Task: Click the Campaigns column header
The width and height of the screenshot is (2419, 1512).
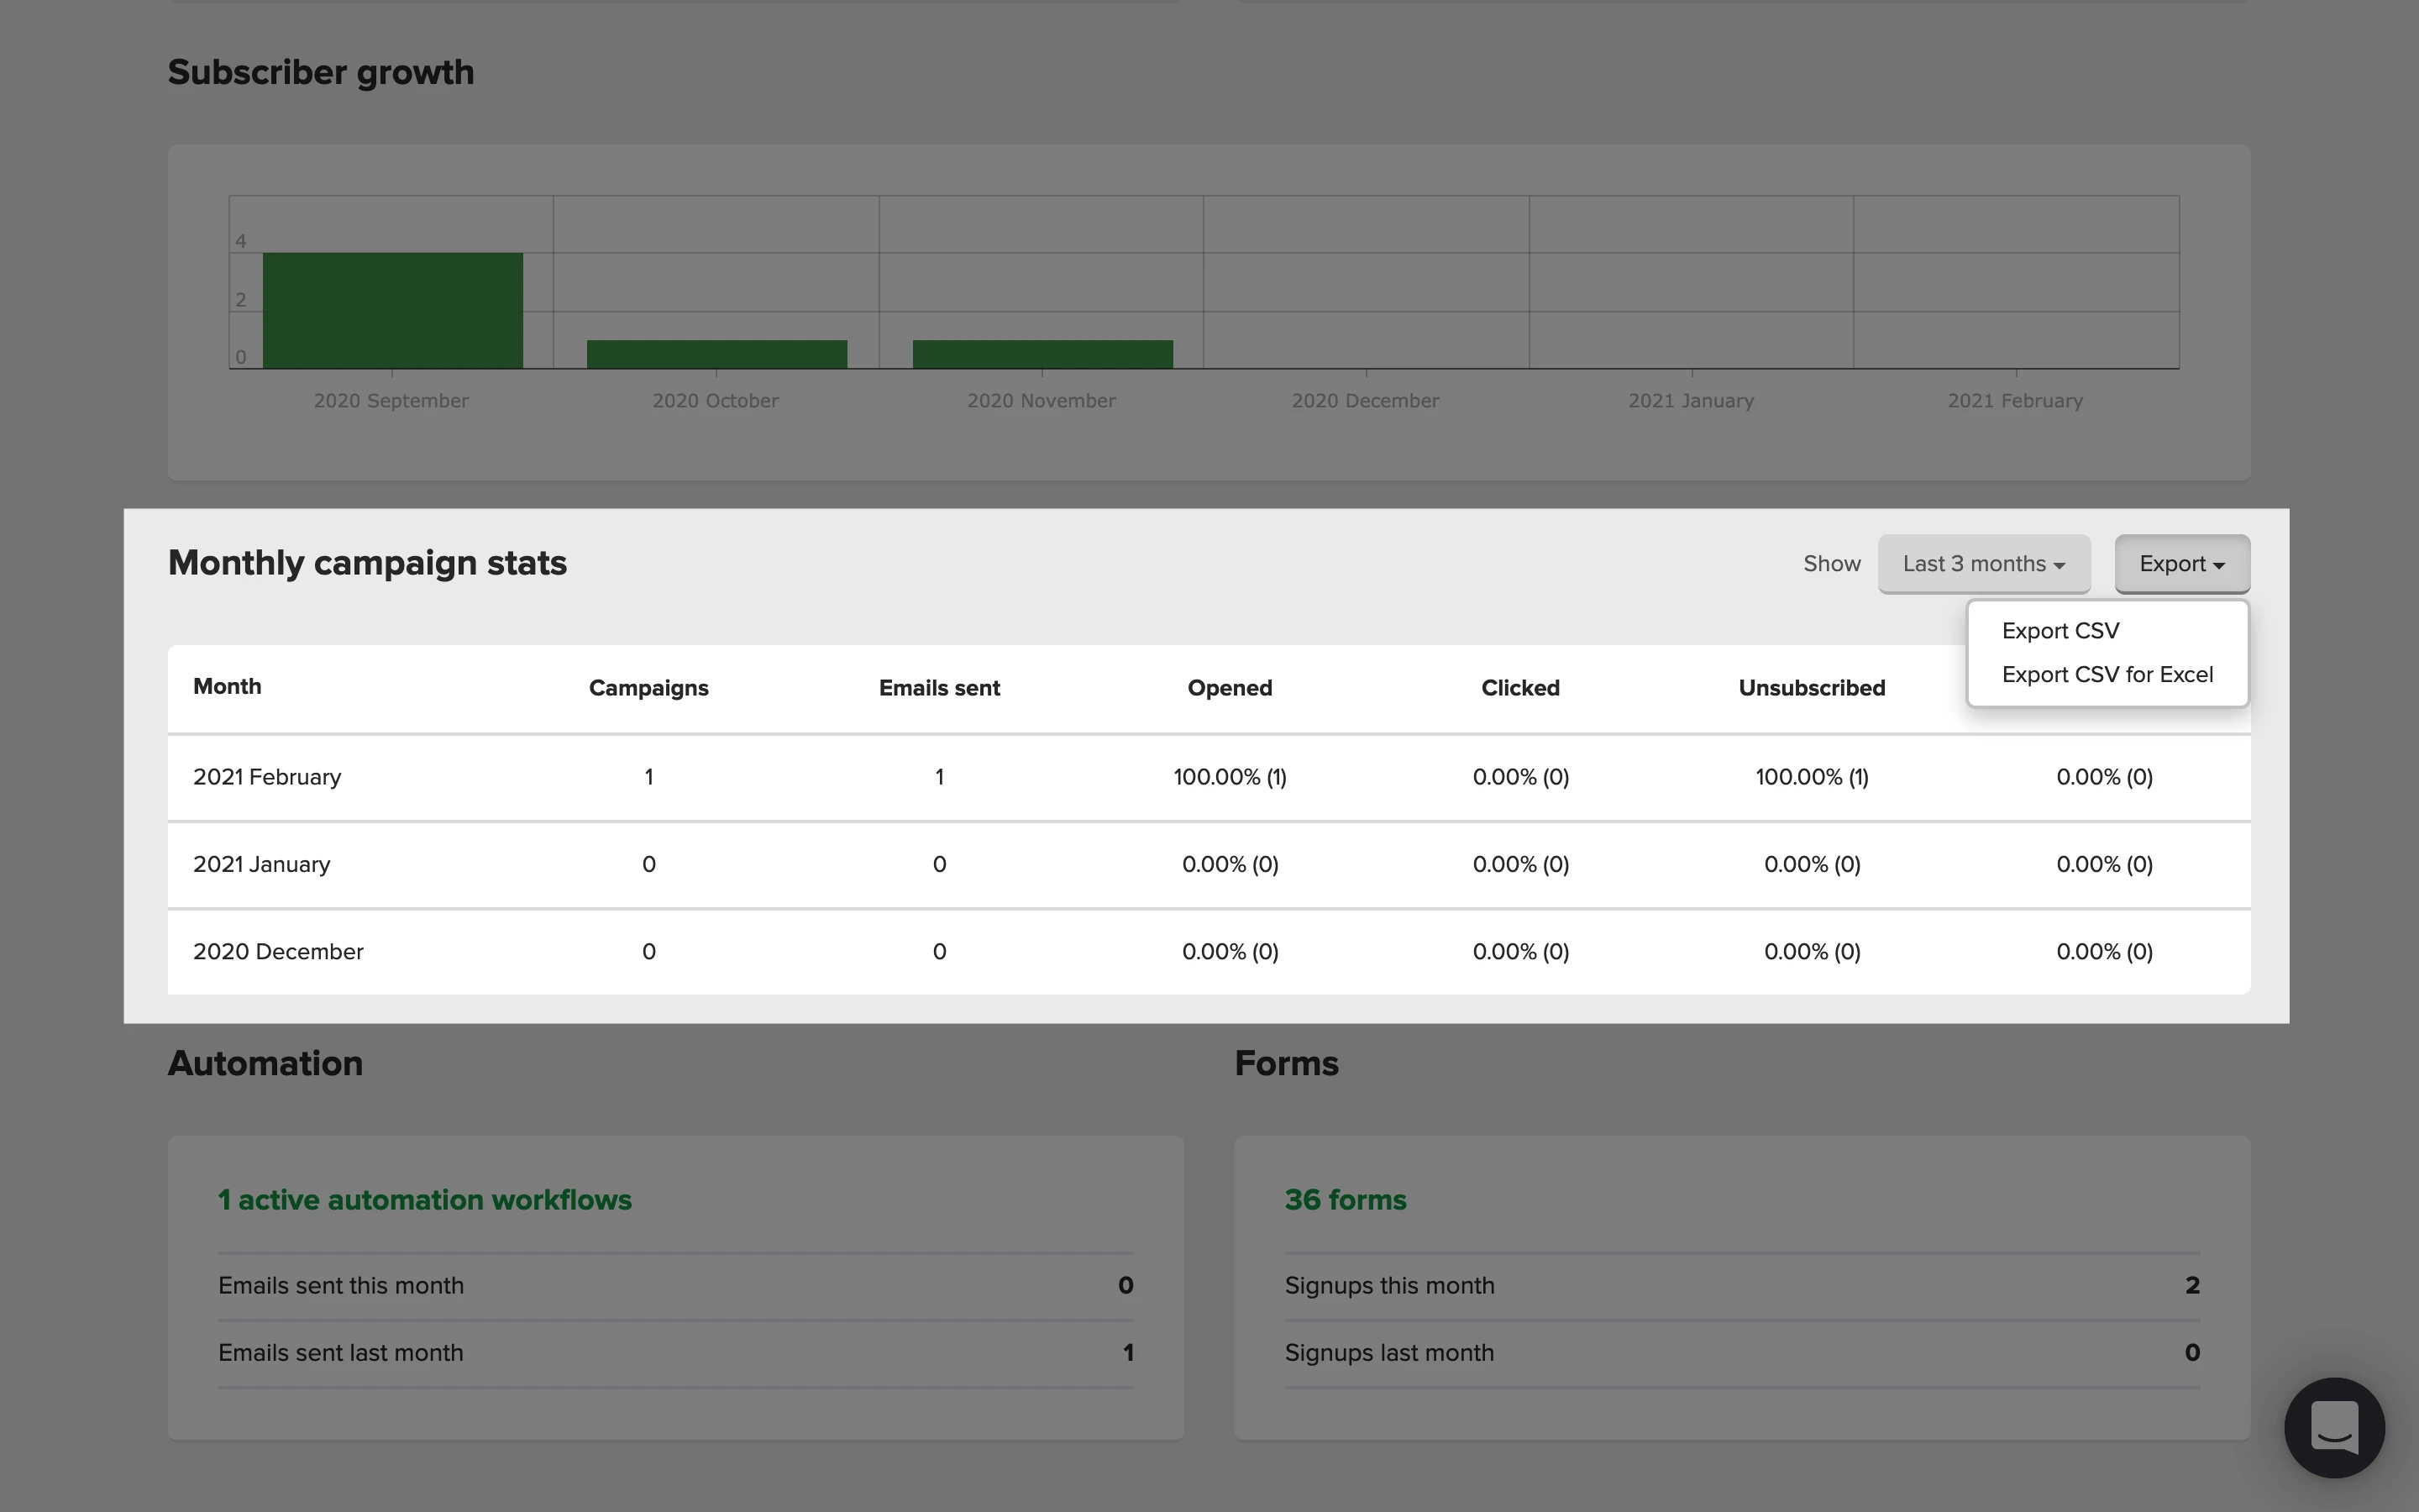Action: point(648,688)
